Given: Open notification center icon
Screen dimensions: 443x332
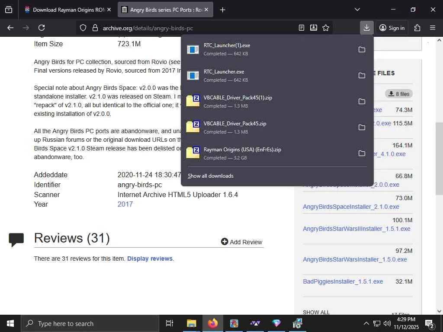Looking at the screenshot, I should point(430,324).
